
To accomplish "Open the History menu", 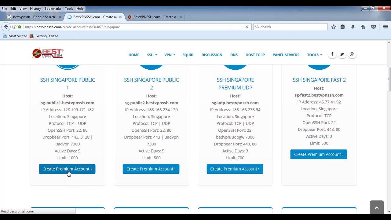I will (35, 9).
